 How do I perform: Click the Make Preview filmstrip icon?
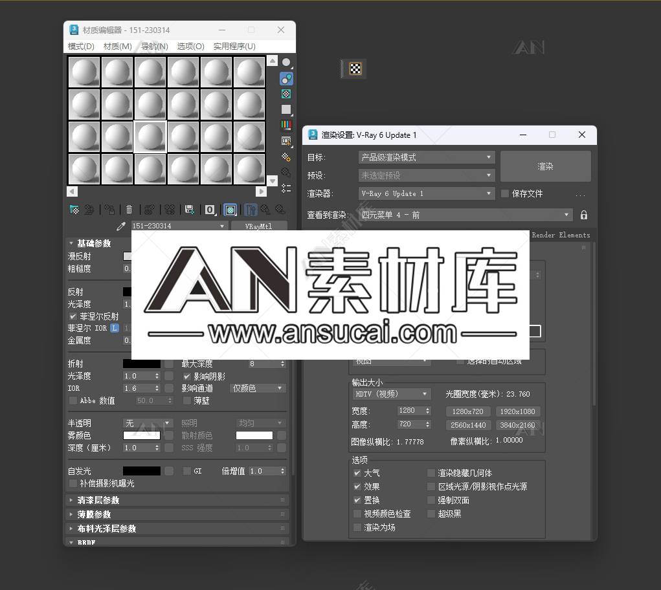pos(286,141)
